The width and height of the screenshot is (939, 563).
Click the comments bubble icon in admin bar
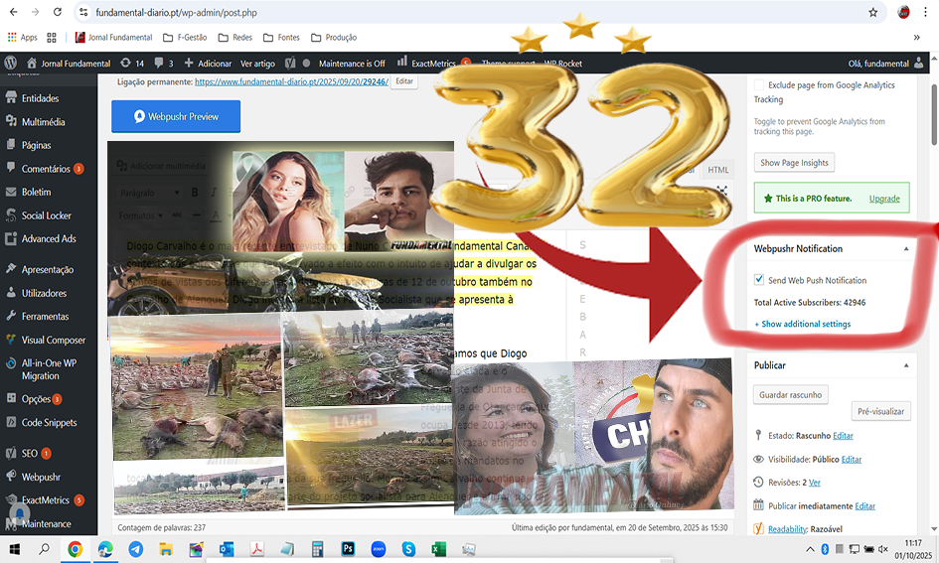tap(159, 64)
